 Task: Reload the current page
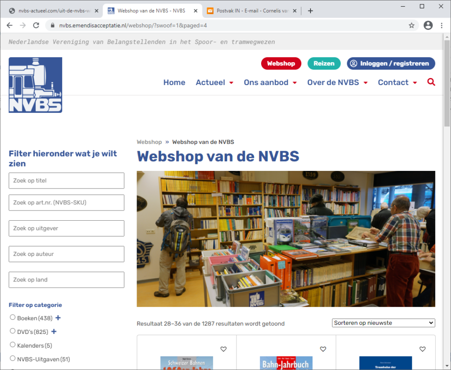click(x=37, y=26)
